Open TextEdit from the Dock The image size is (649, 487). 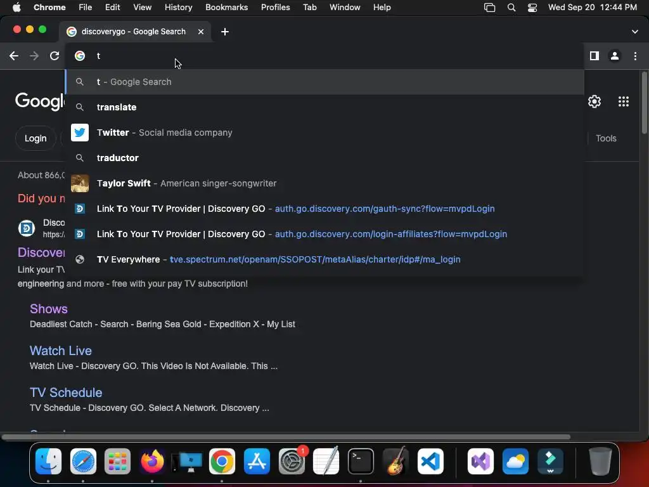click(326, 462)
